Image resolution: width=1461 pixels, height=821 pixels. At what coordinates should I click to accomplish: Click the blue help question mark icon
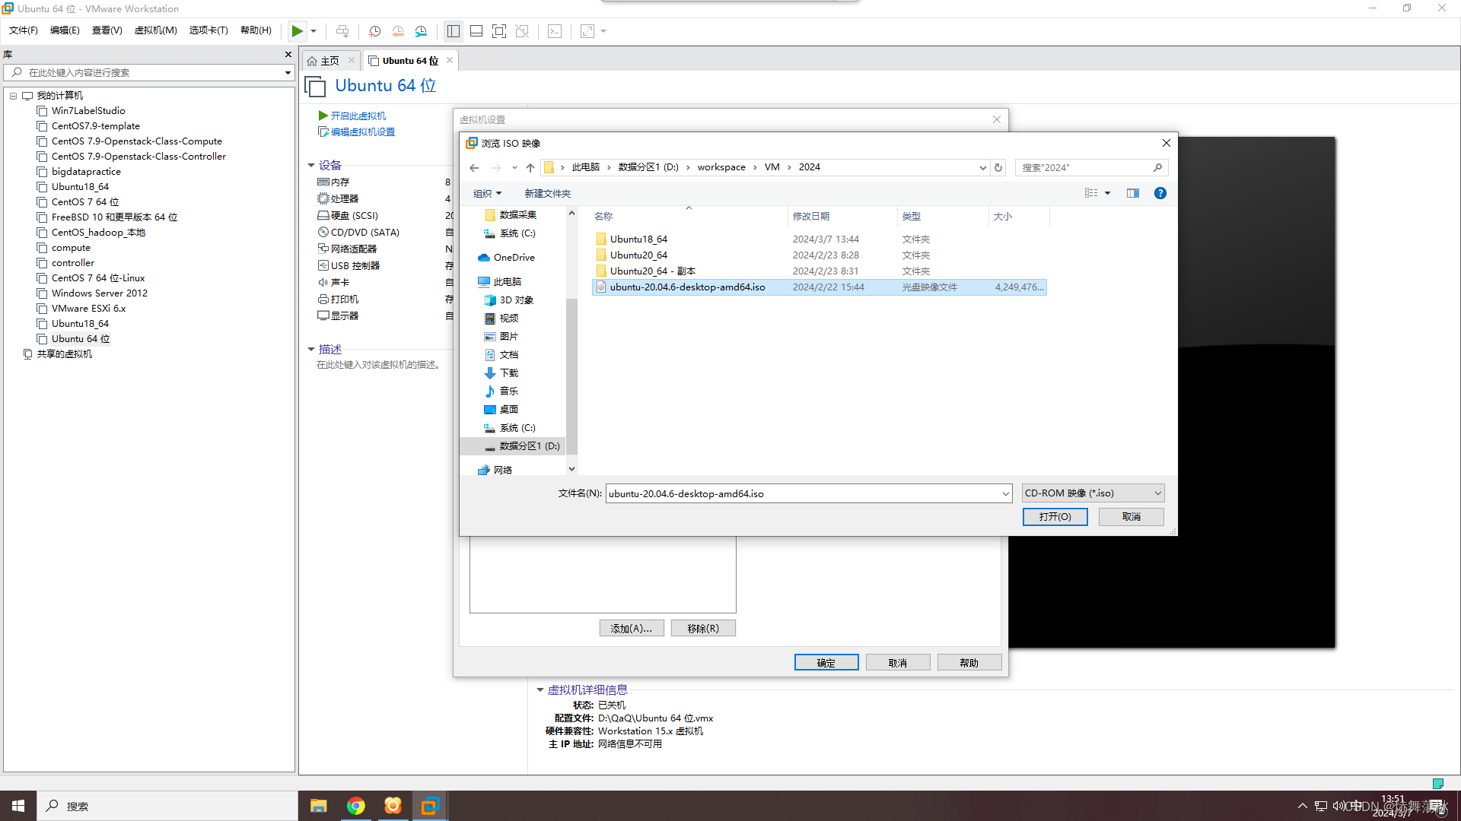[x=1160, y=193]
